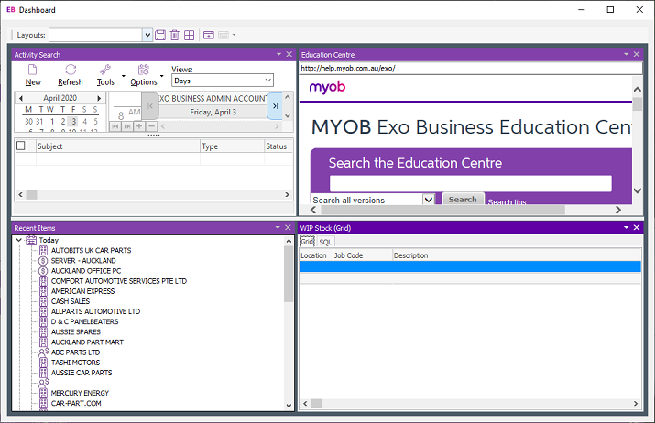Viewport: 655px width, 423px height.
Task: Close the WIP Stock (Grid) panel
Action: point(637,228)
